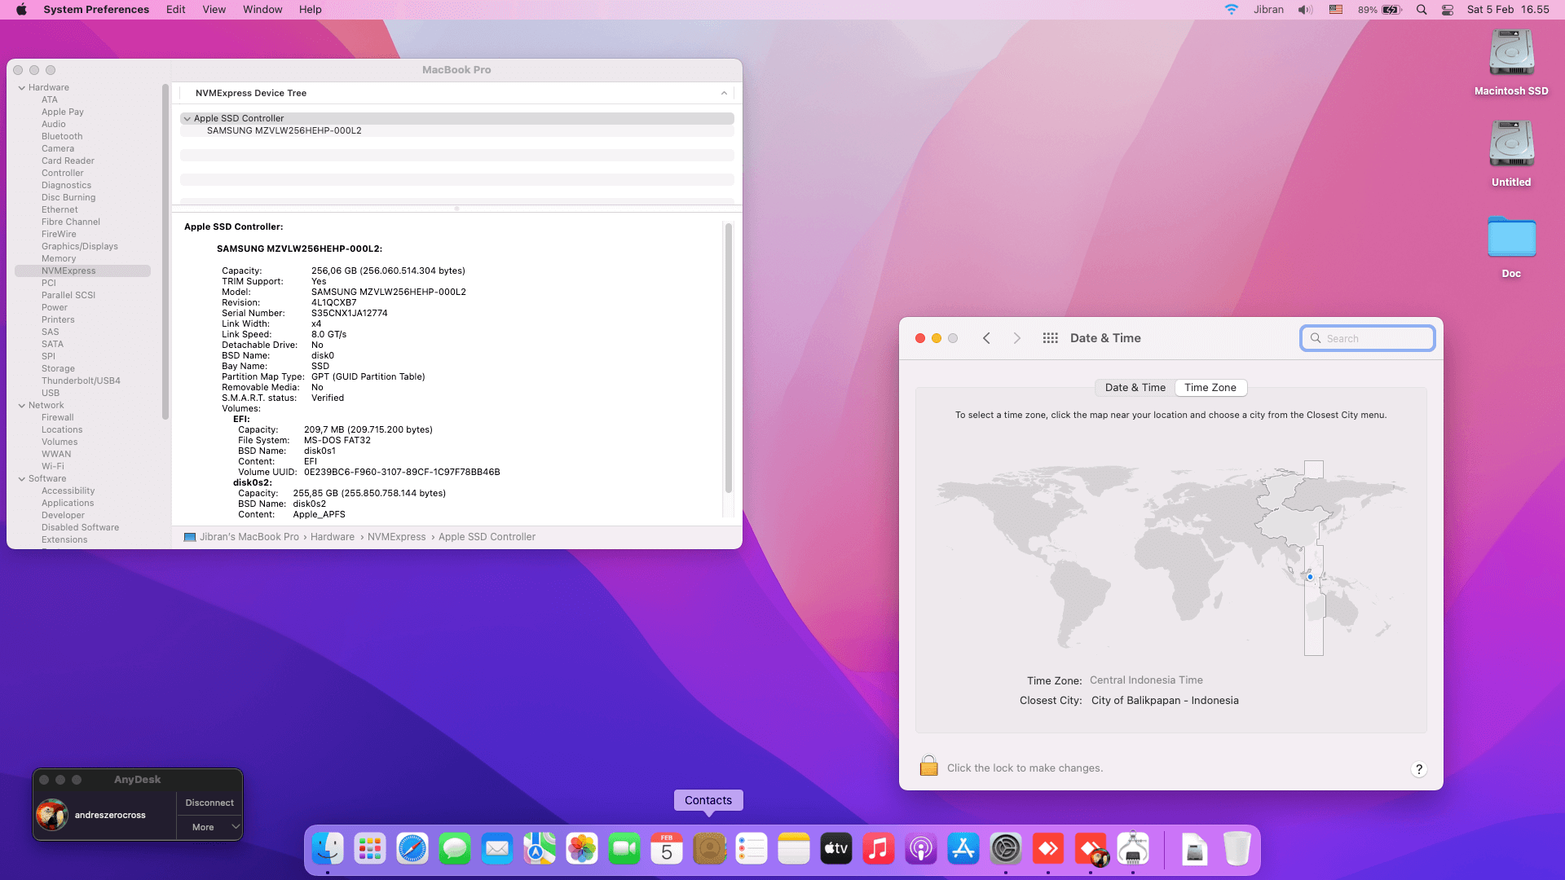1565x880 pixels.
Task: Collapse Apple SSD Controller tree row
Action: click(187, 118)
